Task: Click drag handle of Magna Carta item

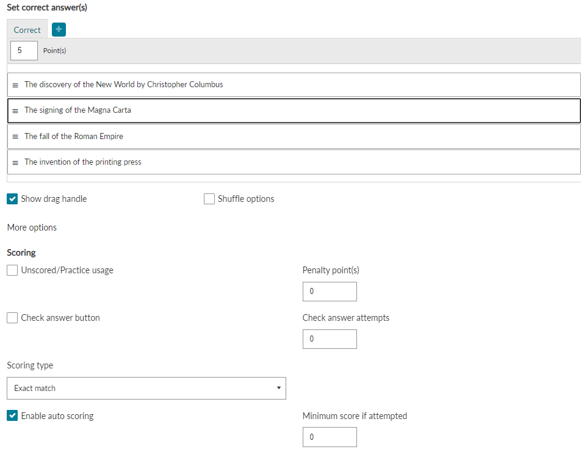Action: [15, 111]
